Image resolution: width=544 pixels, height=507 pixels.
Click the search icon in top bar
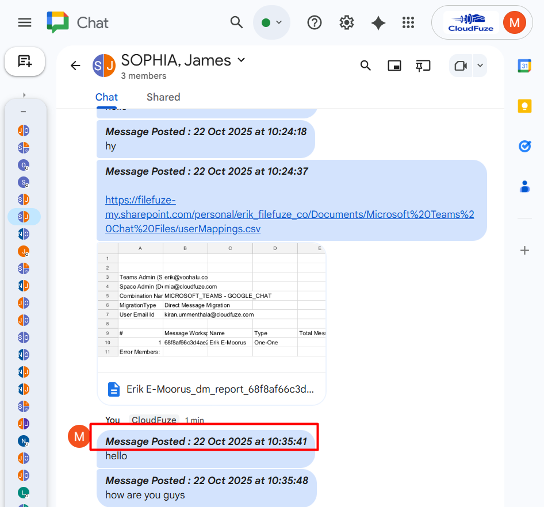coord(236,22)
